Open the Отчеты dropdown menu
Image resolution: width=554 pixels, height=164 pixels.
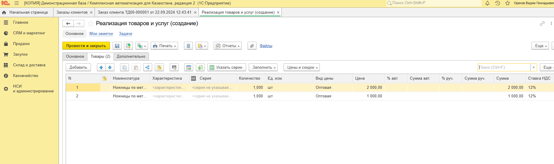[228, 46]
